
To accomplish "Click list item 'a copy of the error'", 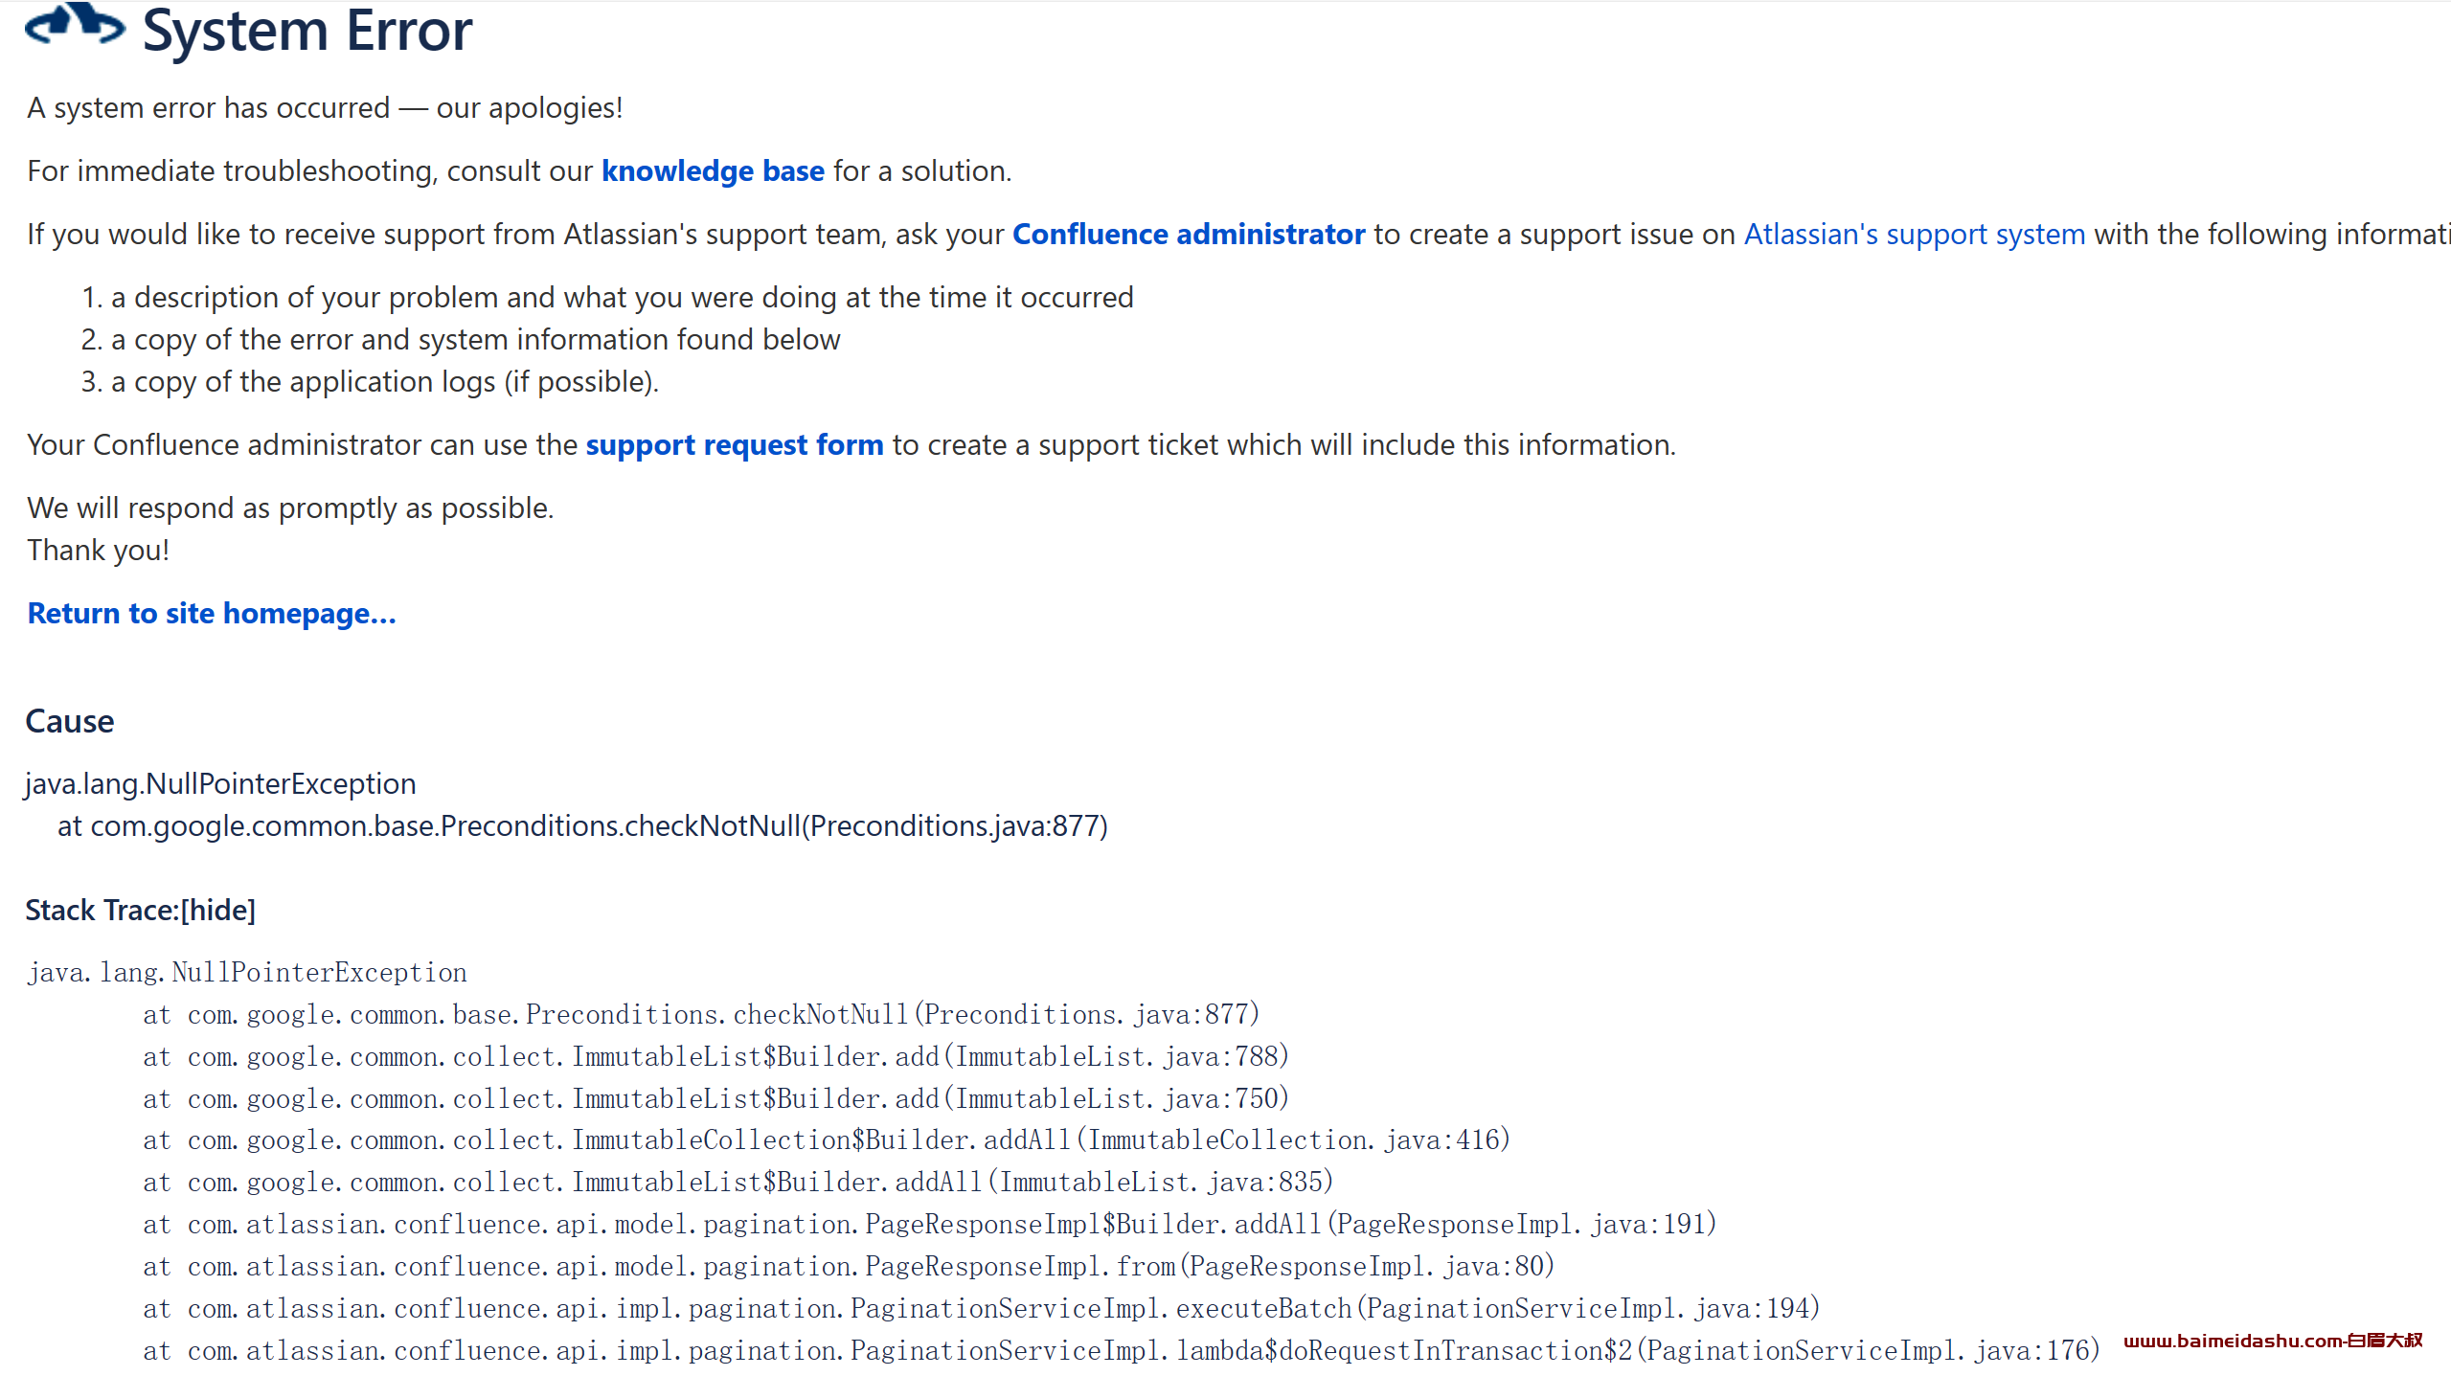I will [x=476, y=340].
